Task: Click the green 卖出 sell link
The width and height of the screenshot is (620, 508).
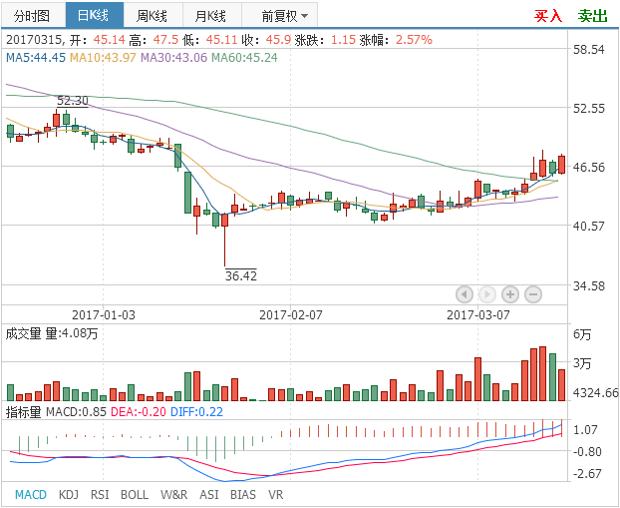Action: click(592, 16)
